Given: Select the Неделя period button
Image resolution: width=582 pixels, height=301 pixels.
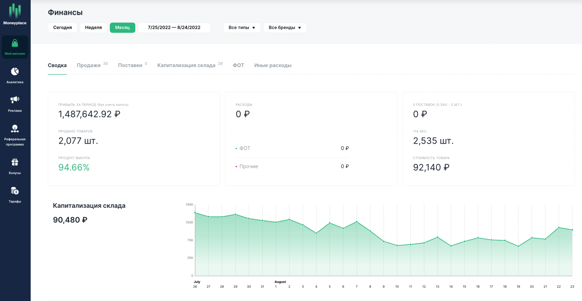Looking at the screenshot, I should point(94,28).
